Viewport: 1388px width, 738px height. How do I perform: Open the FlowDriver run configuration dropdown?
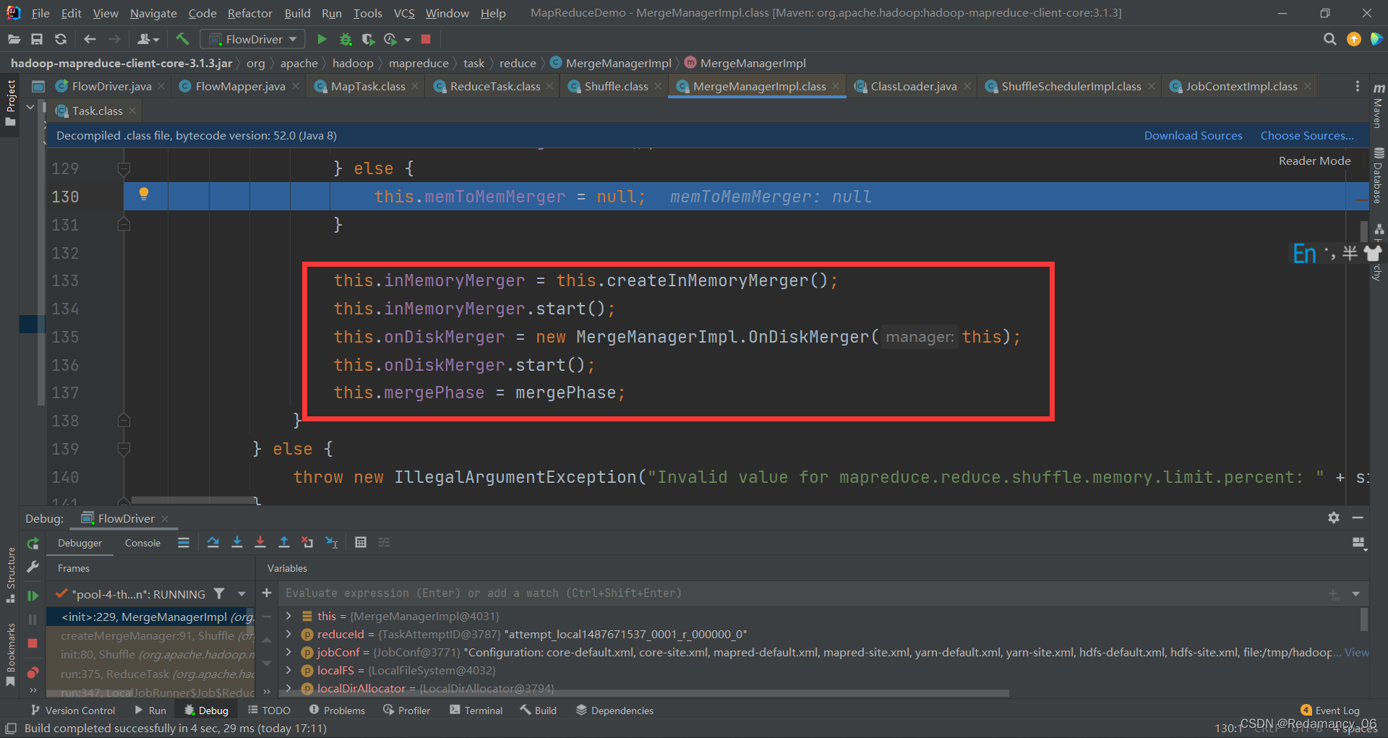pyautogui.click(x=252, y=39)
